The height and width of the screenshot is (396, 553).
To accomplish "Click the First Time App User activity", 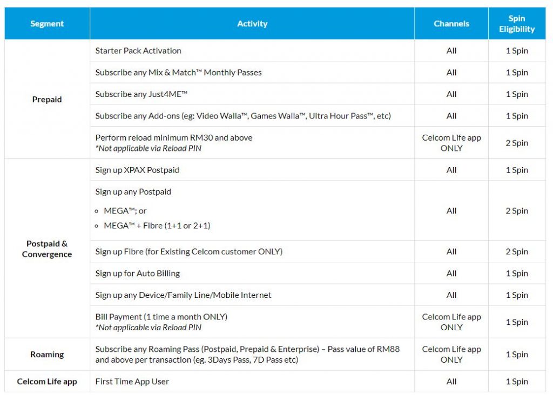I will pos(132,381).
